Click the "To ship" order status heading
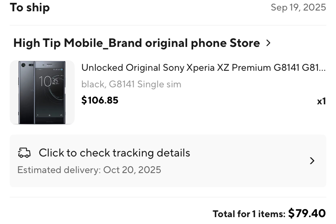The height and width of the screenshot is (224, 336). click(x=30, y=7)
